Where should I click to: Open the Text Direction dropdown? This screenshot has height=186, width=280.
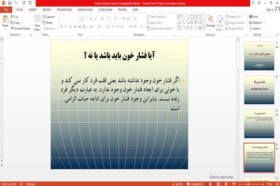[157, 17]
